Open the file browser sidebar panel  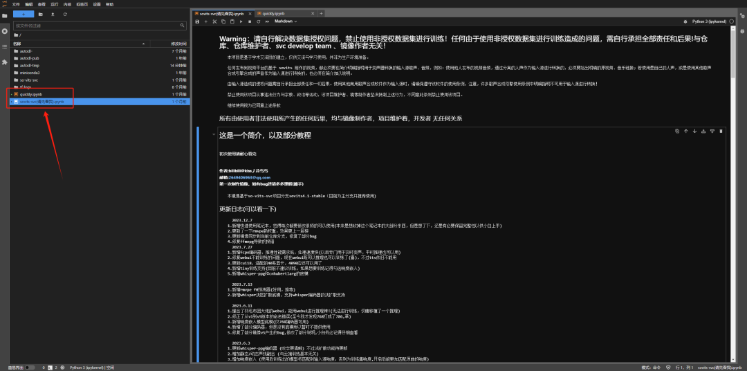coord(5,15)
